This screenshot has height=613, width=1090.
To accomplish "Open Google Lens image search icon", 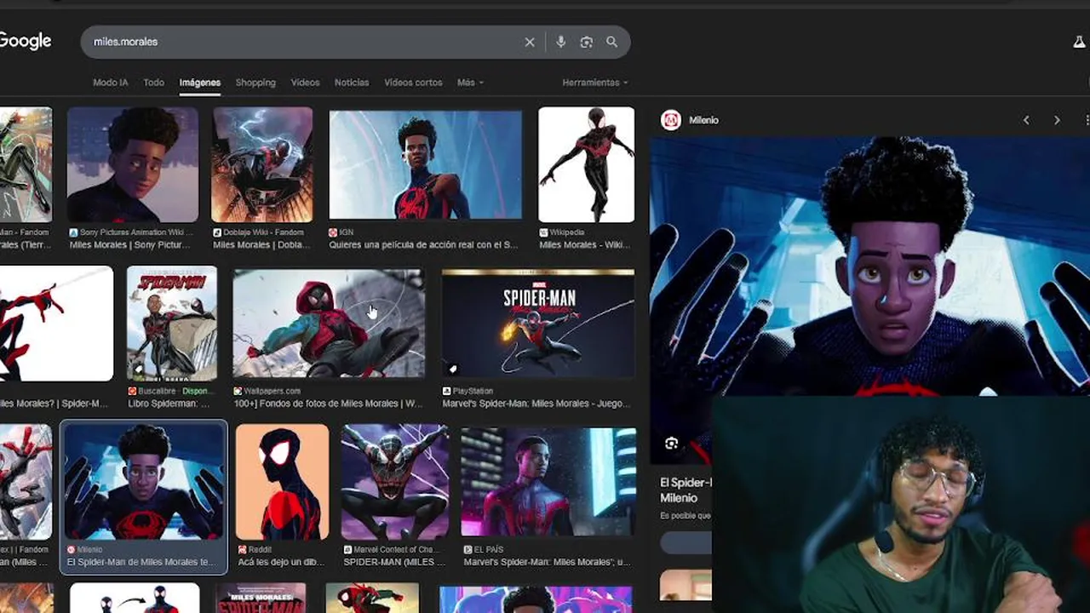I will pyautogui.click(x=586, y=42).
